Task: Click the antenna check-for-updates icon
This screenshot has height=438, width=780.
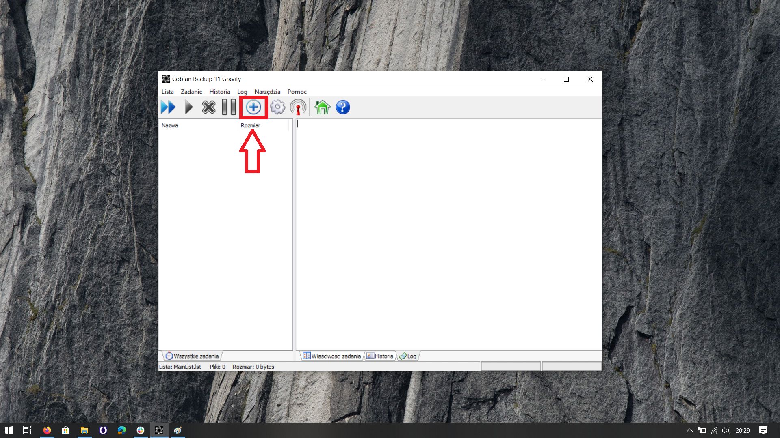Action: 298,107
